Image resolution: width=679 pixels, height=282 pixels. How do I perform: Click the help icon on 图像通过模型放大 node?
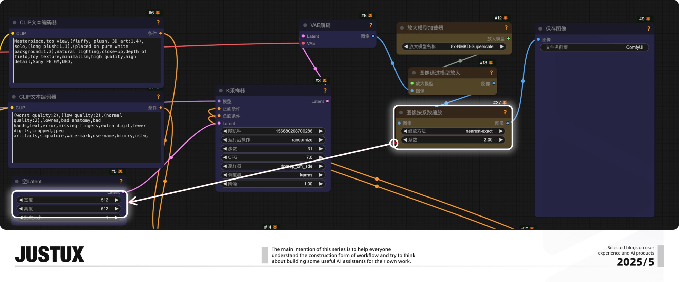click(x=491, y=73)
